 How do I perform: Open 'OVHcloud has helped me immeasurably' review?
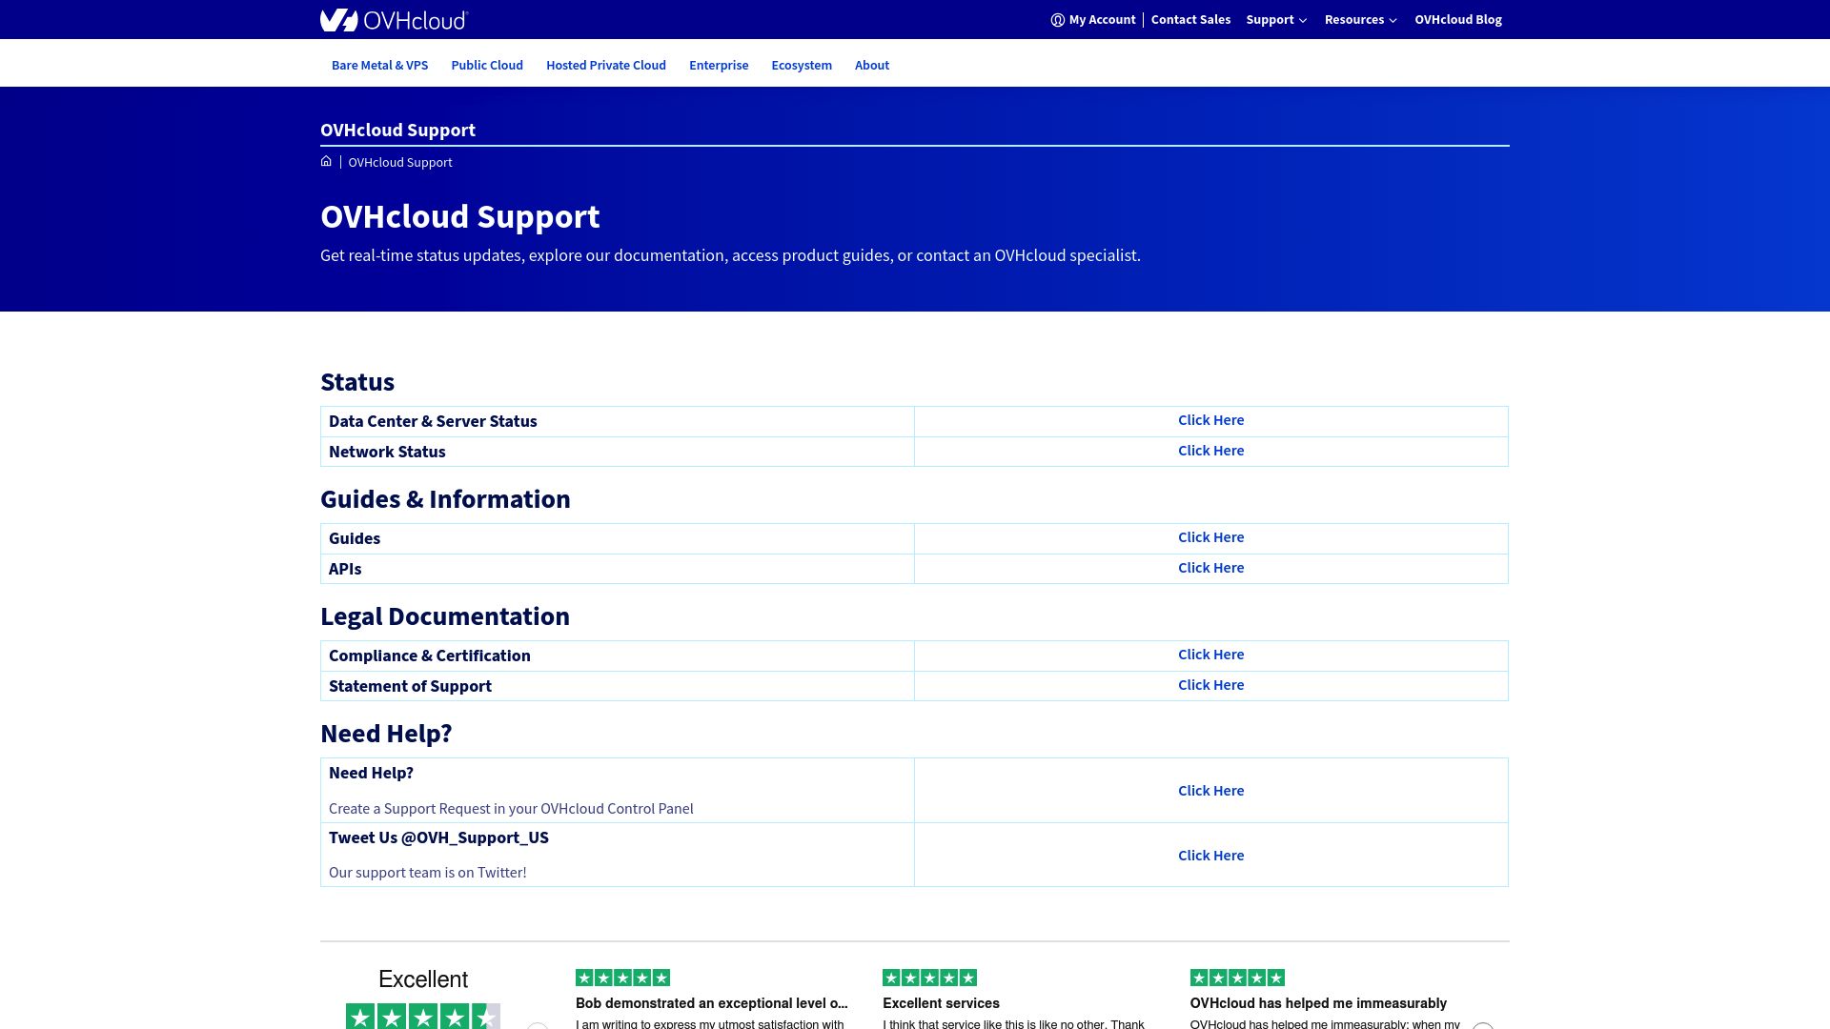1317,1003
